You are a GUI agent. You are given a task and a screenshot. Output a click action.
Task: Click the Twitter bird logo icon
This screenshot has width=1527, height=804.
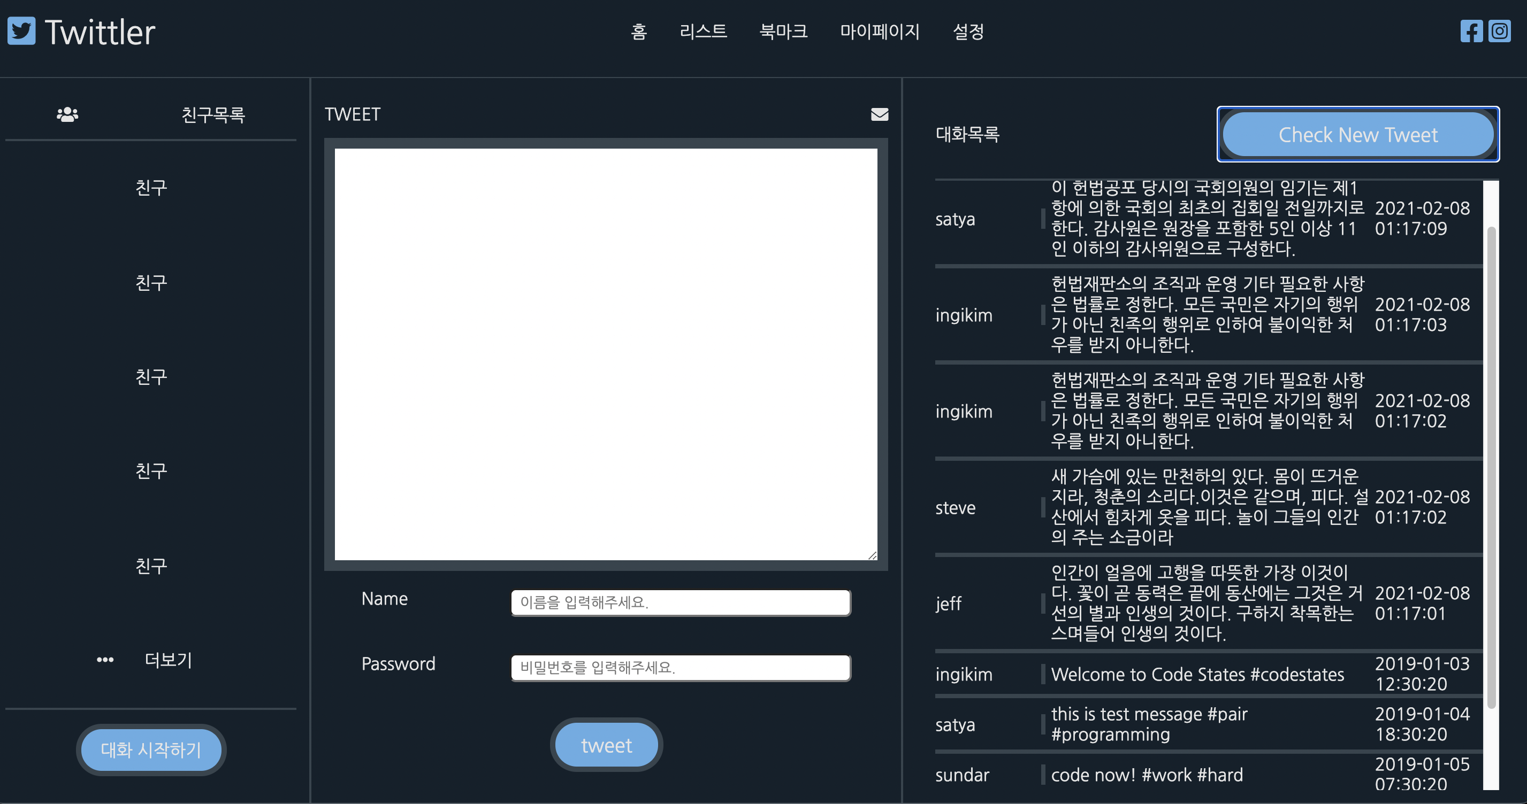21,30
